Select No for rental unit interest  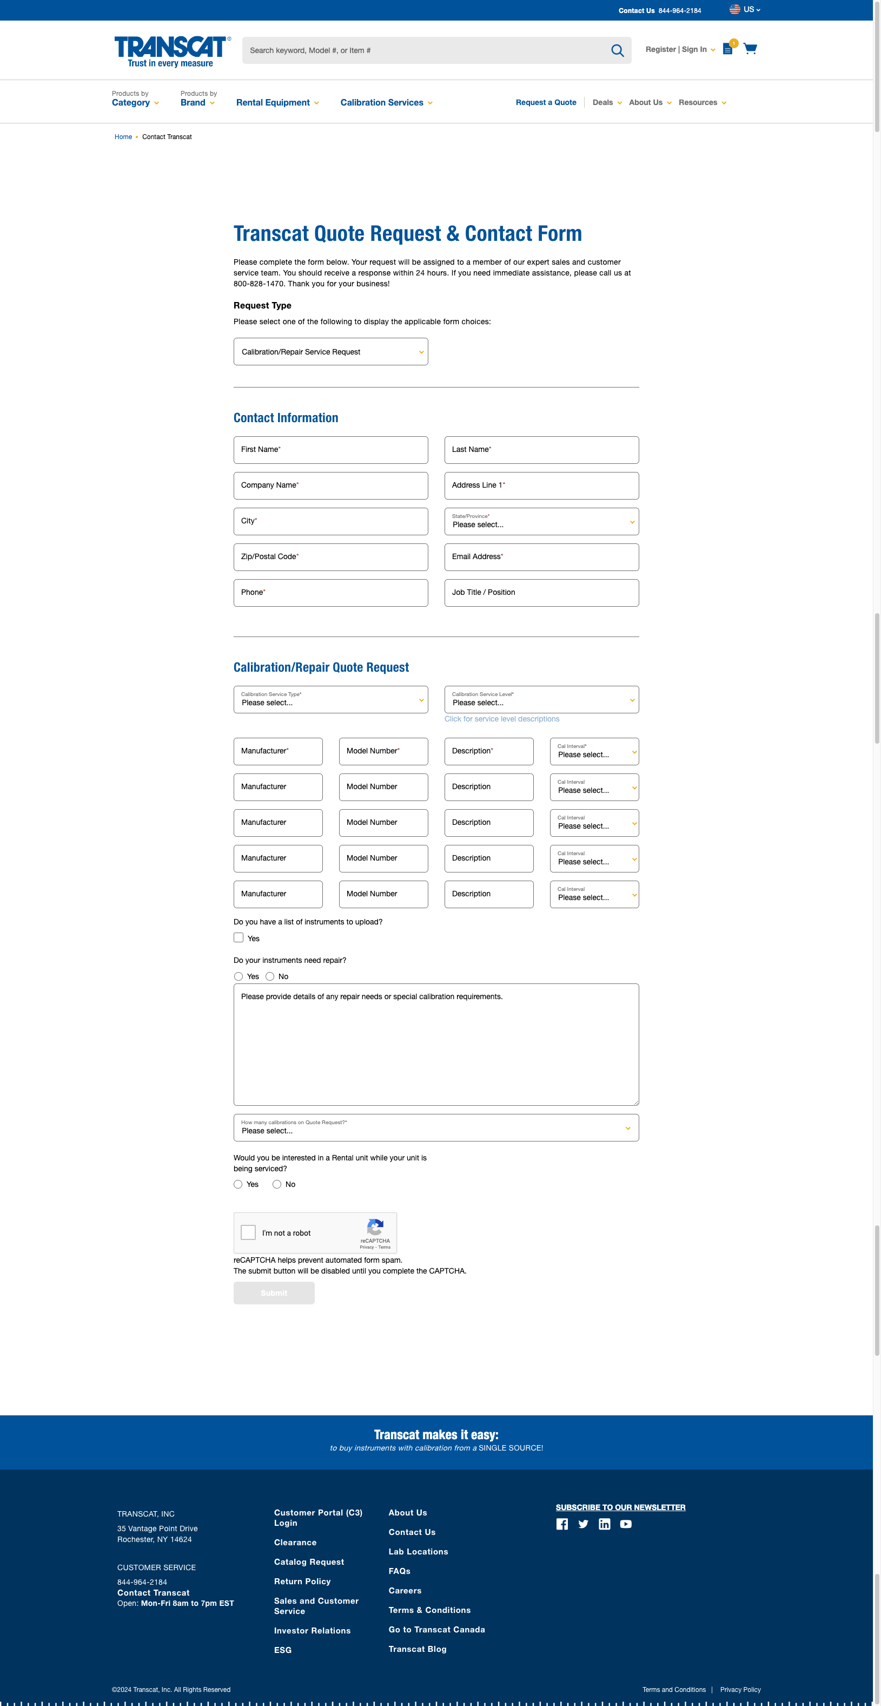pos(277,1184)
